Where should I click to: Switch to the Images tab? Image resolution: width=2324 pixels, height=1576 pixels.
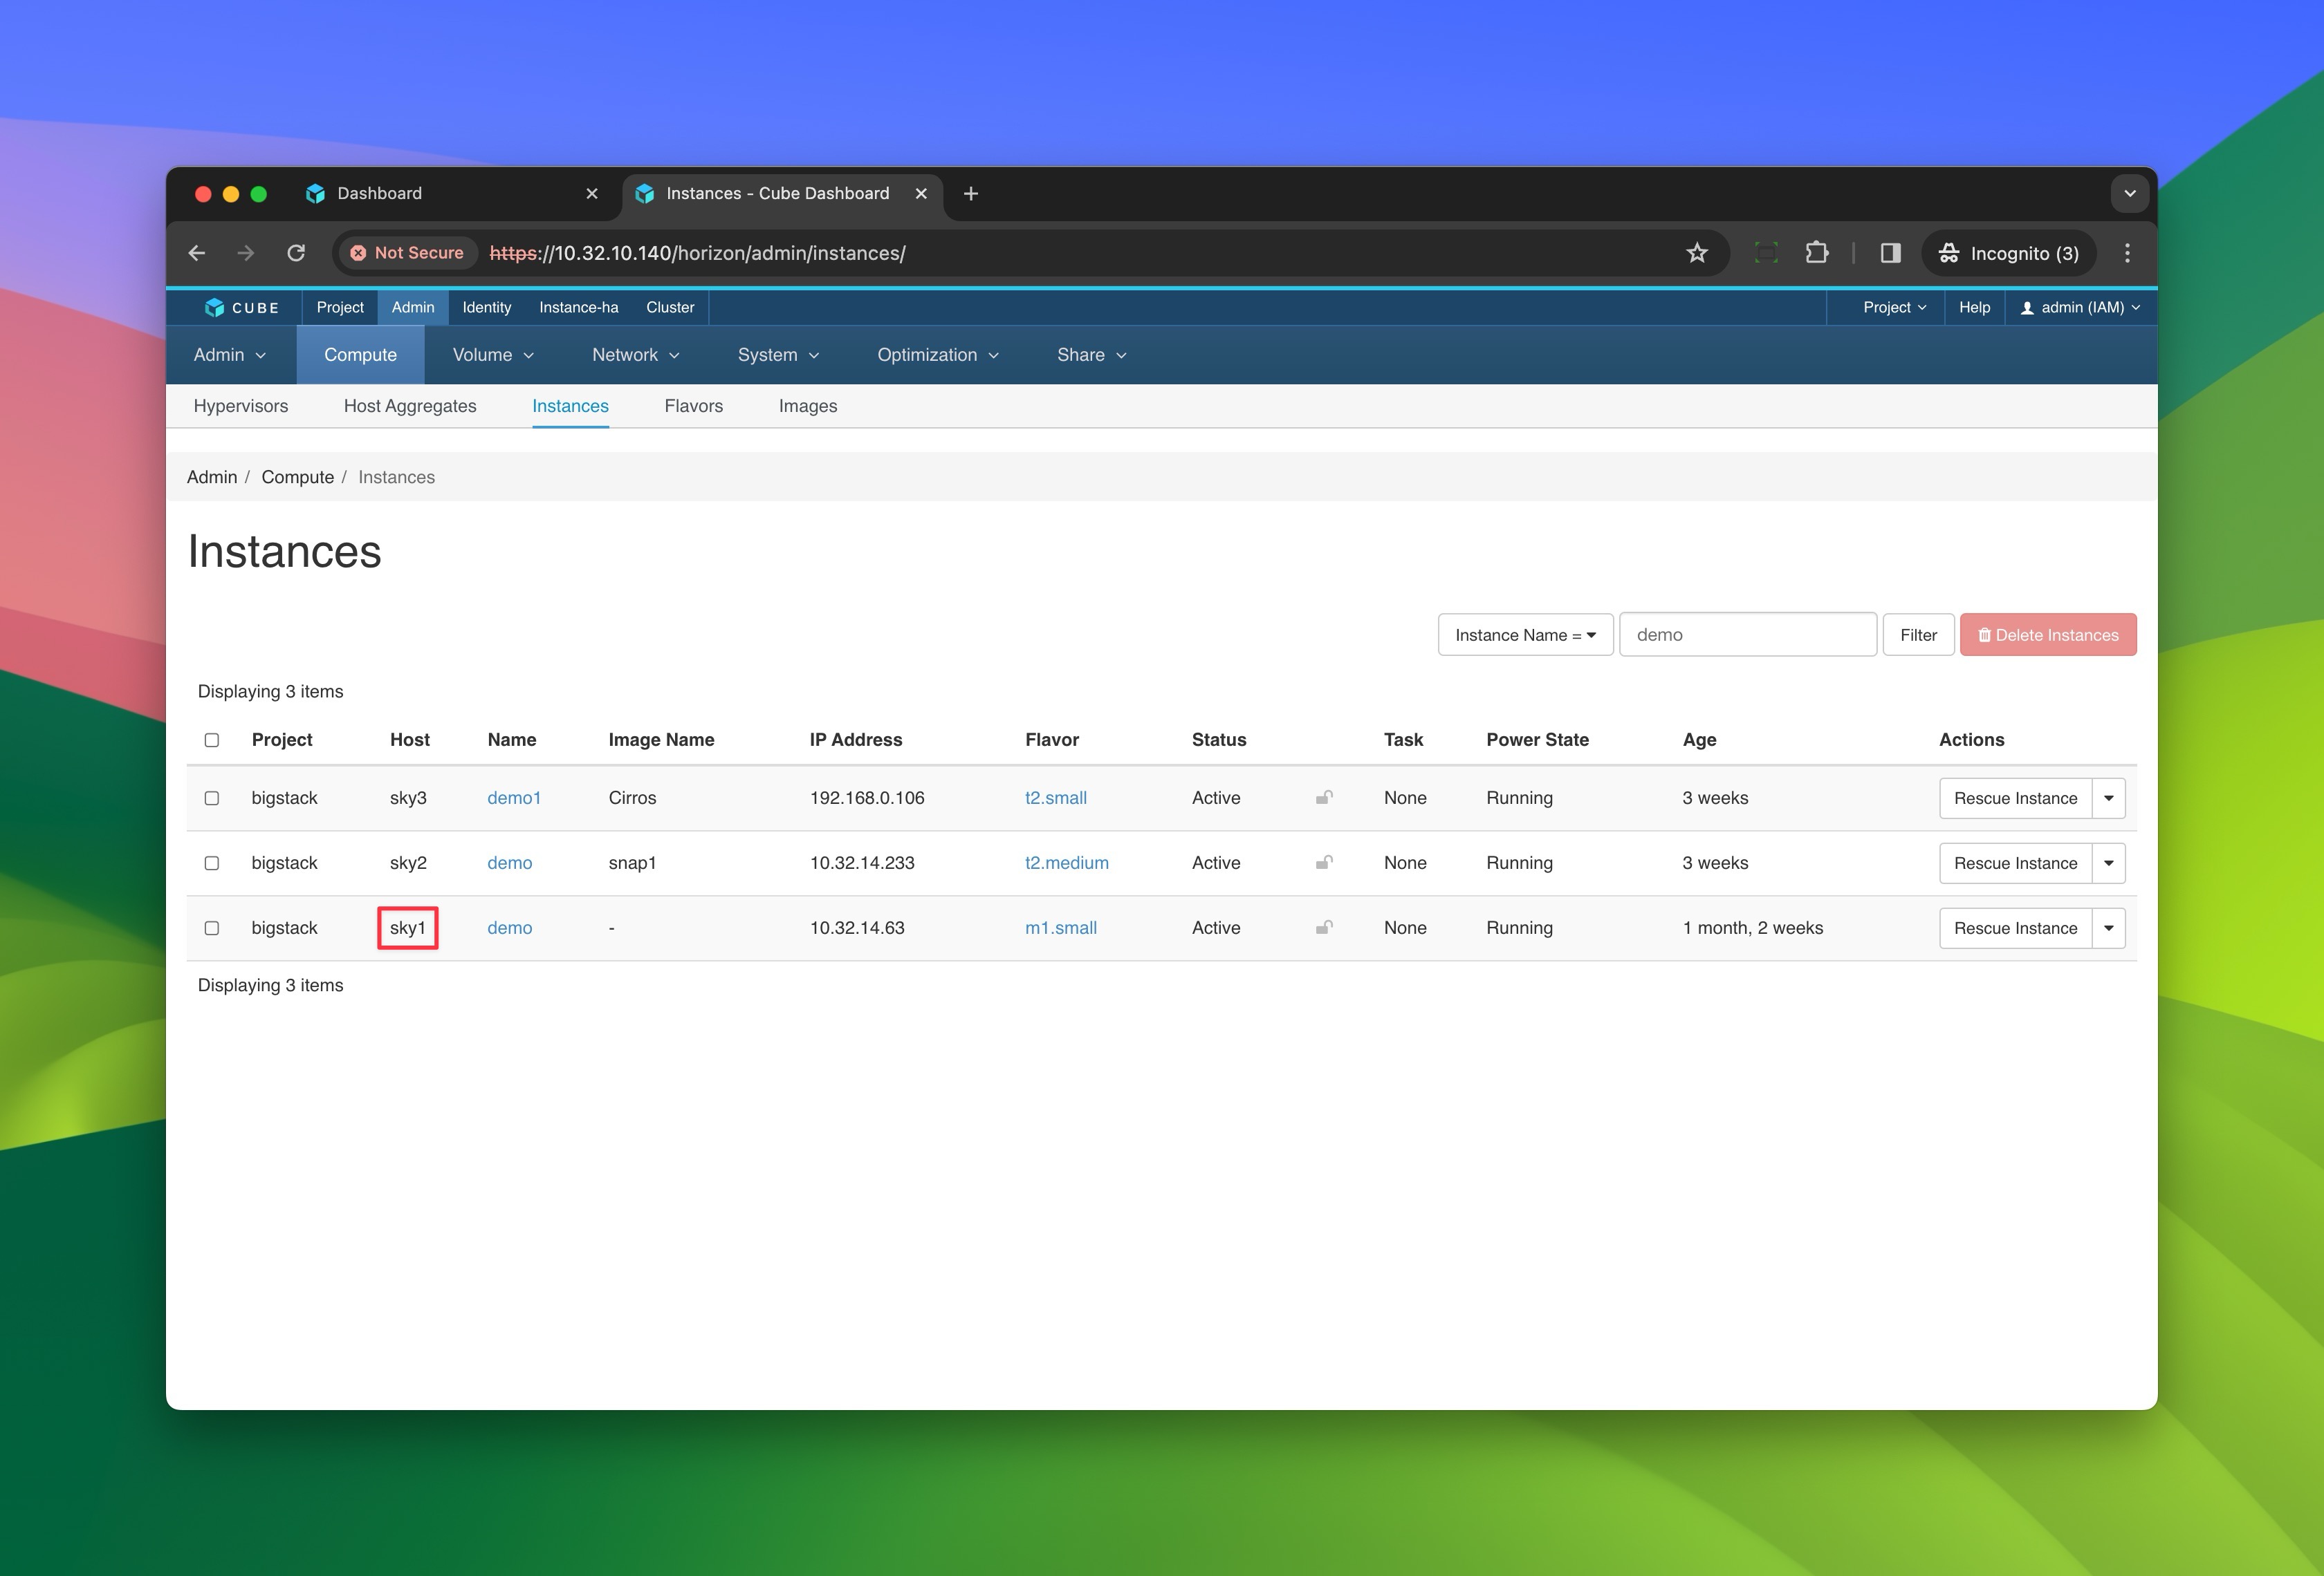click(808, 406)
